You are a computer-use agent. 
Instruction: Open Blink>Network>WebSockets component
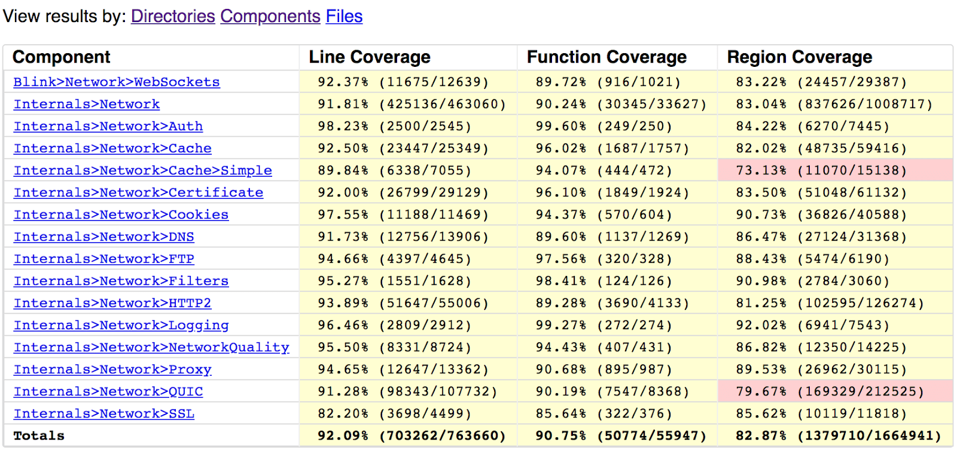(117, 82)
